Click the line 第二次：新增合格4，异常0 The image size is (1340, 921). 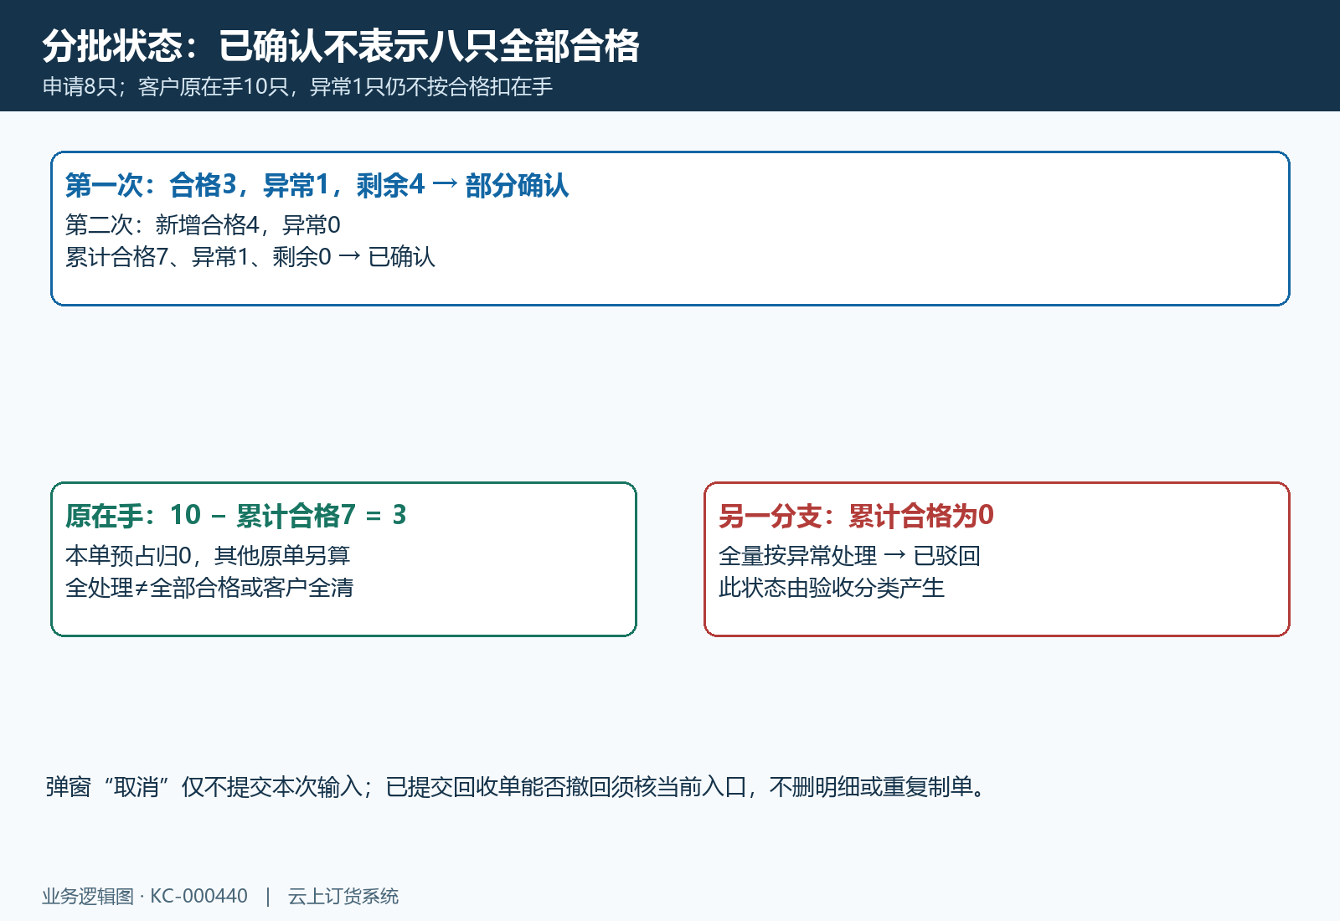[203, 225]
